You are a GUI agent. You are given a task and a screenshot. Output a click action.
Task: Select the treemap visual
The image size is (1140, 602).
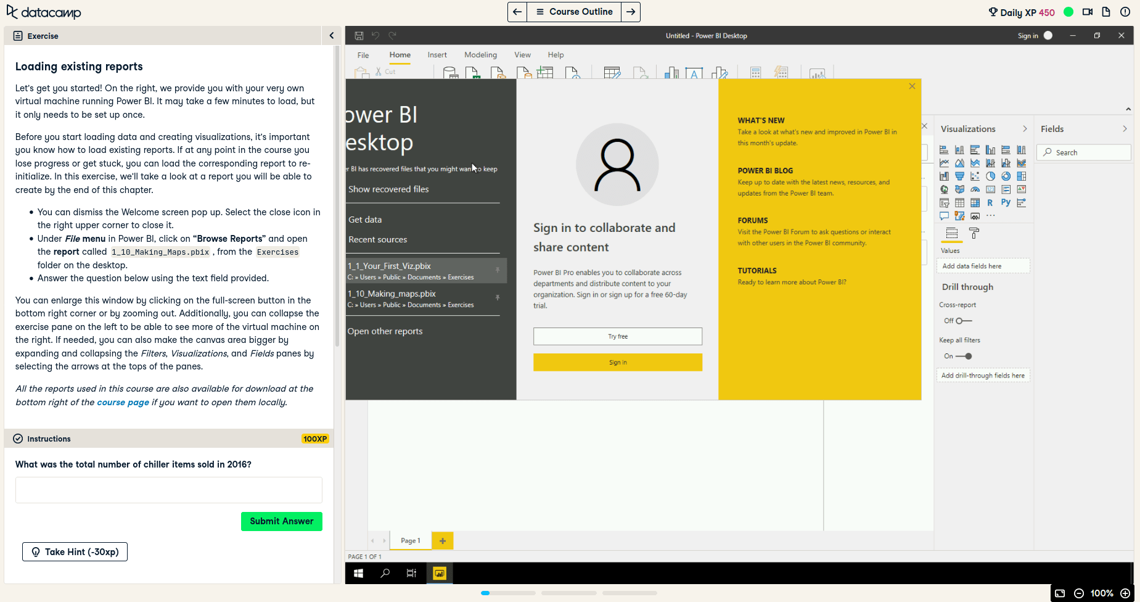pos(1022,176)
